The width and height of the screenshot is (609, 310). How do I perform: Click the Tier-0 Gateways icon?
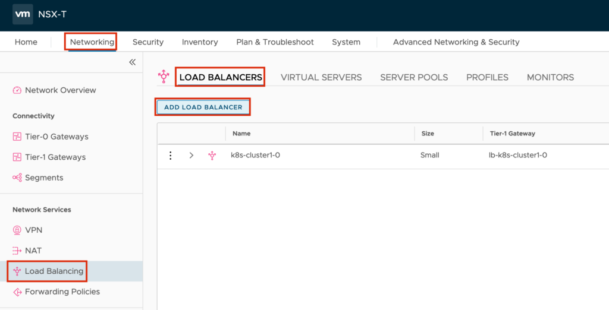tap(17, 137)
